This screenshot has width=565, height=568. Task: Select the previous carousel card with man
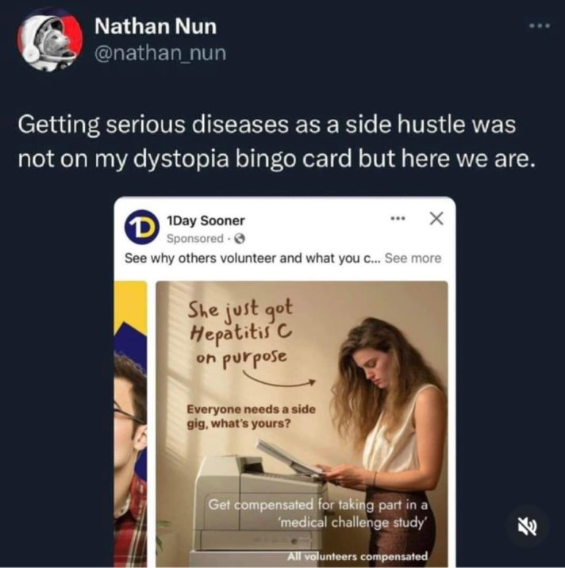(130, 424)
